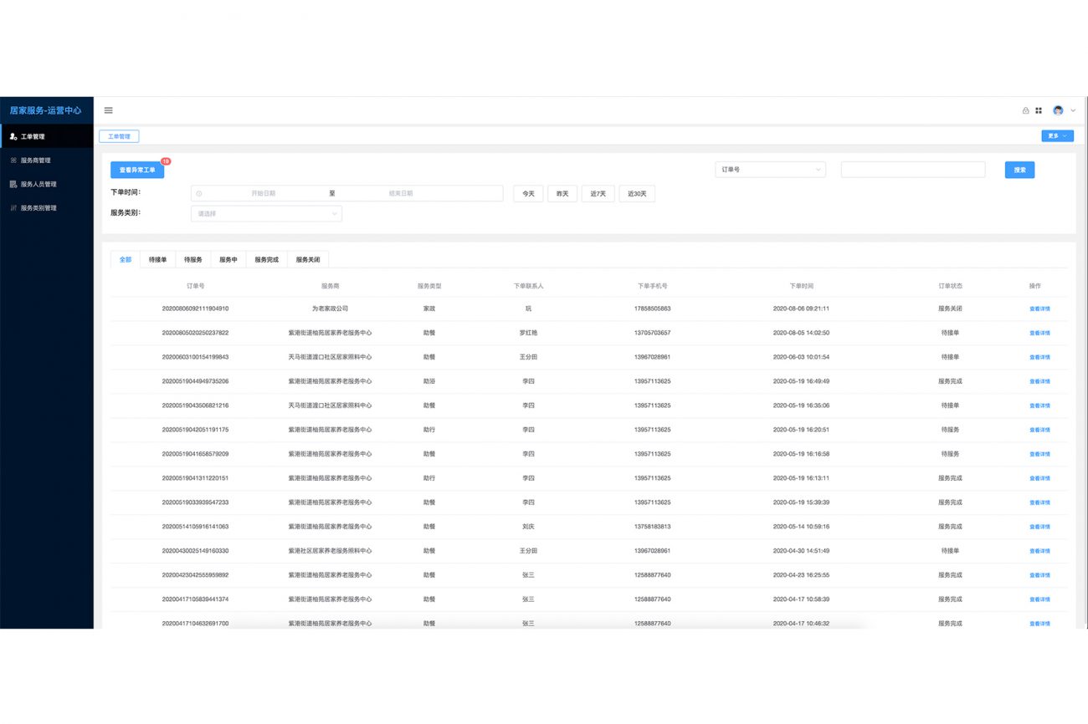Image resolution: width=1088 pixels, height=724 pixels.
Task: Click 查看详情 for order 20200603100154199843
Action: [1039, 357]
